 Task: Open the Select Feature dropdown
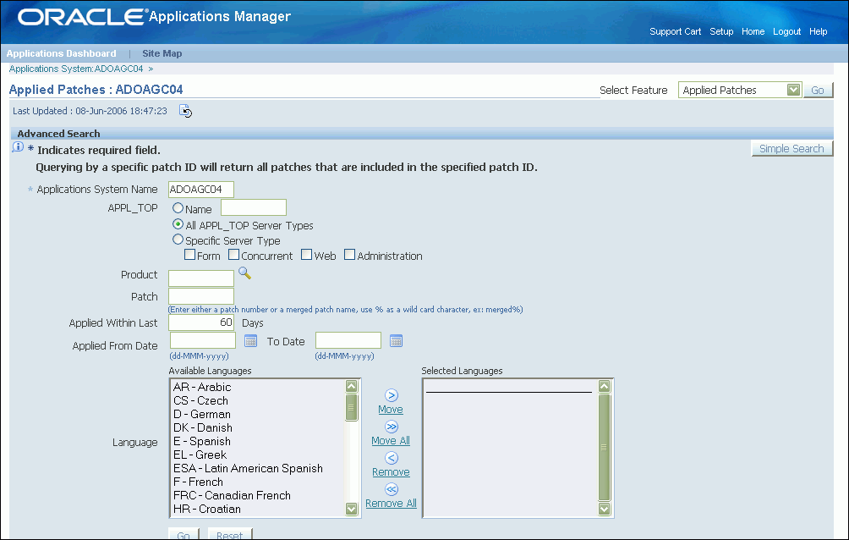click(740, 90)
